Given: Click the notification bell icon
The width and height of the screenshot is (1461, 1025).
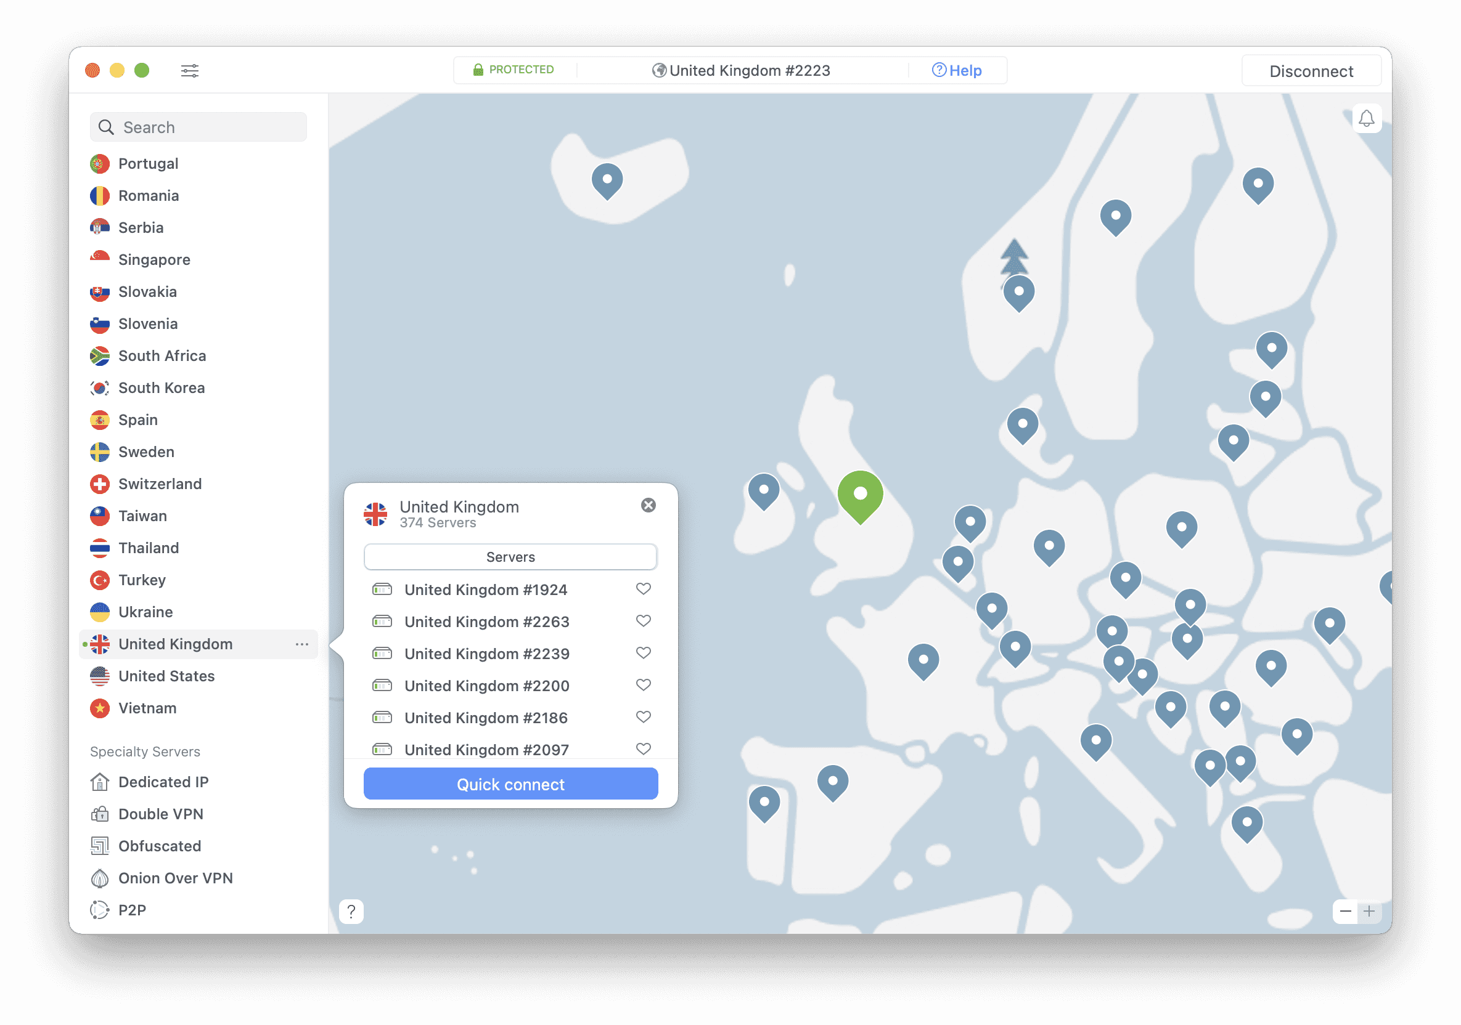Looking at the screenshot, I should tap(1367, 118).
